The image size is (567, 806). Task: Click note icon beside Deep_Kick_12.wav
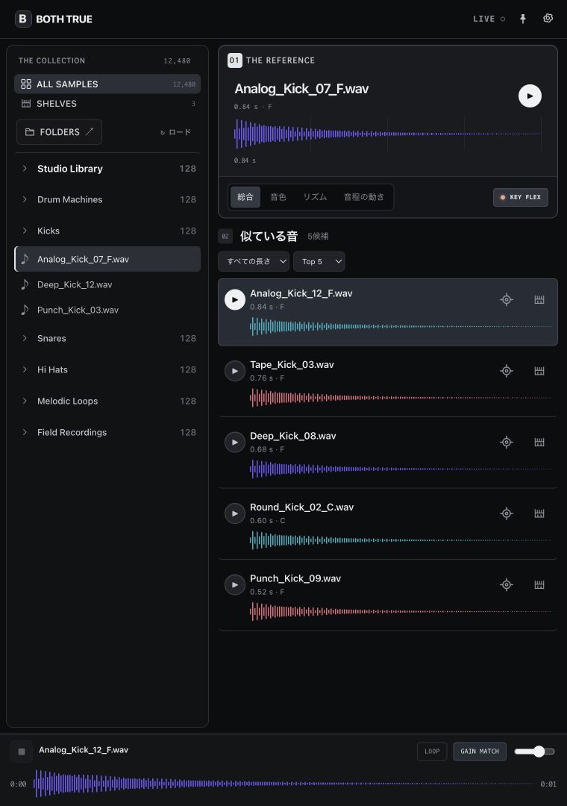(x=24, y=284)
